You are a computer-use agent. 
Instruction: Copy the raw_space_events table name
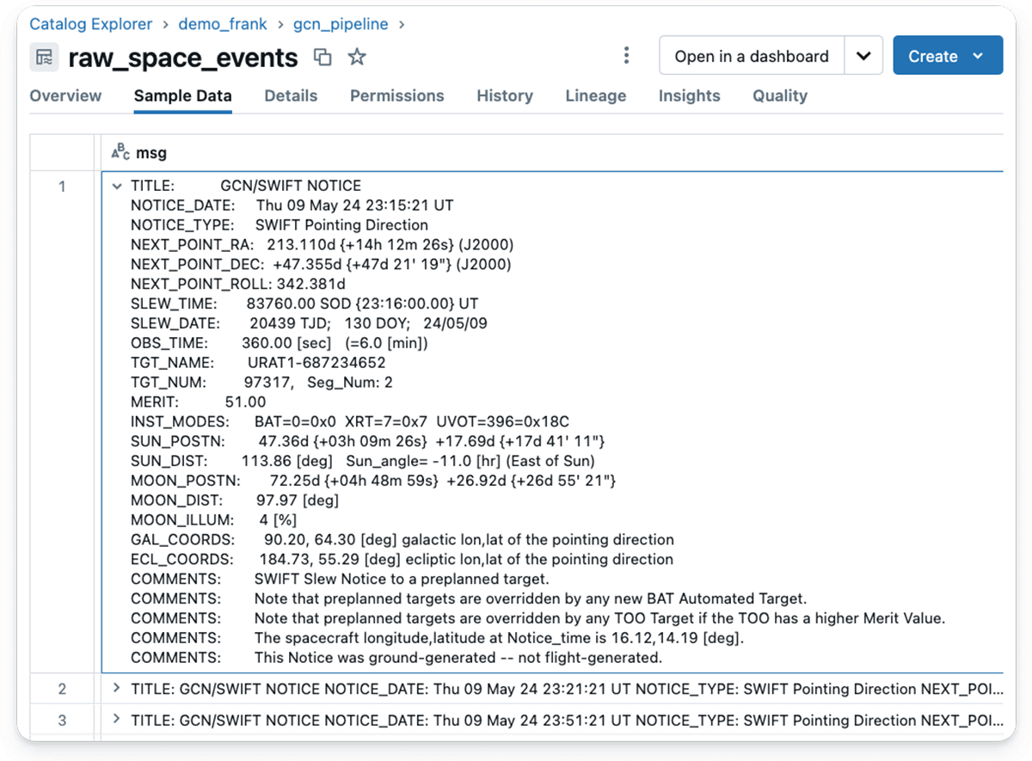(x=322, y=58)
